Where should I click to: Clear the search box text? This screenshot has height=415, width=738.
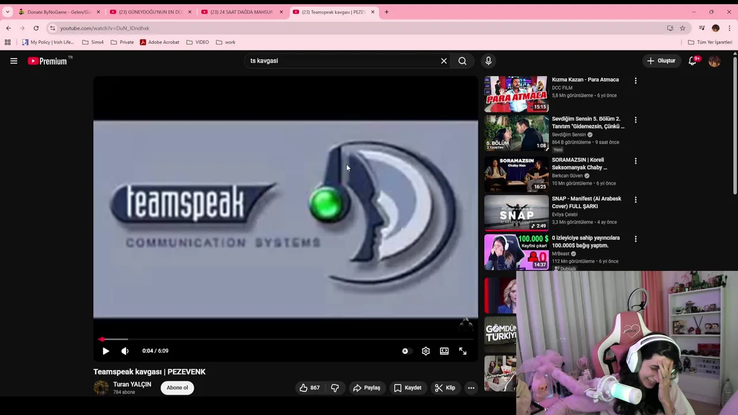tap(444, 61)
